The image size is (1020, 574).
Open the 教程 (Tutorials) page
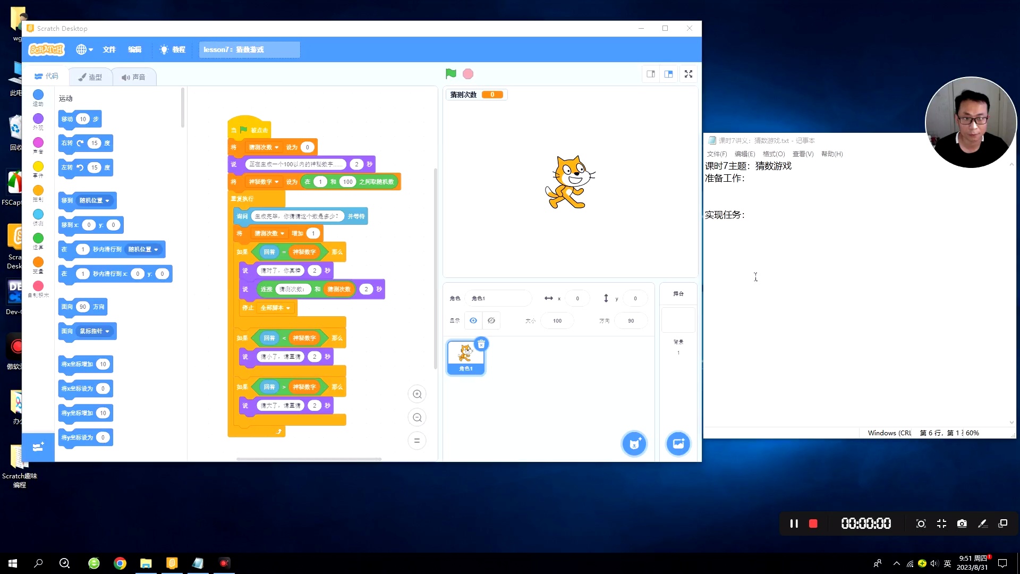(173, 49)
